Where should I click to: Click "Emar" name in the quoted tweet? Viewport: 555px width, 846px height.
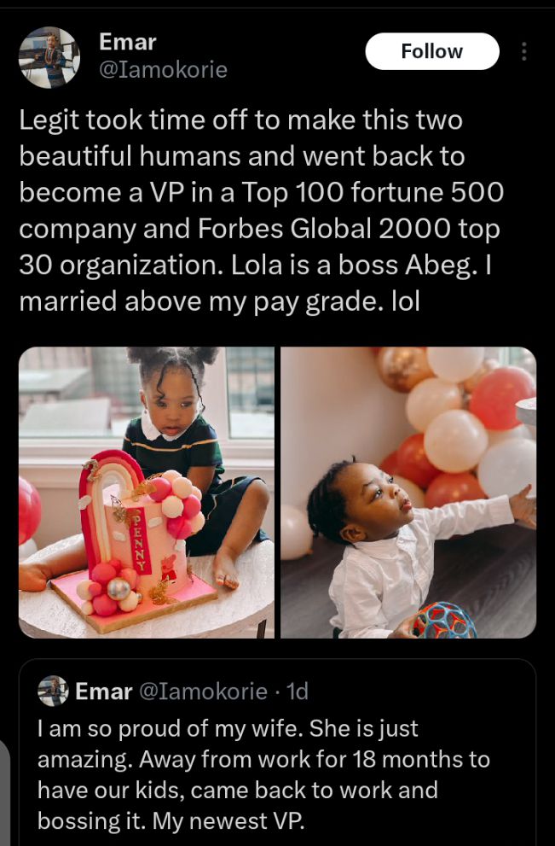pyautogui.click(x=103, y=691)
